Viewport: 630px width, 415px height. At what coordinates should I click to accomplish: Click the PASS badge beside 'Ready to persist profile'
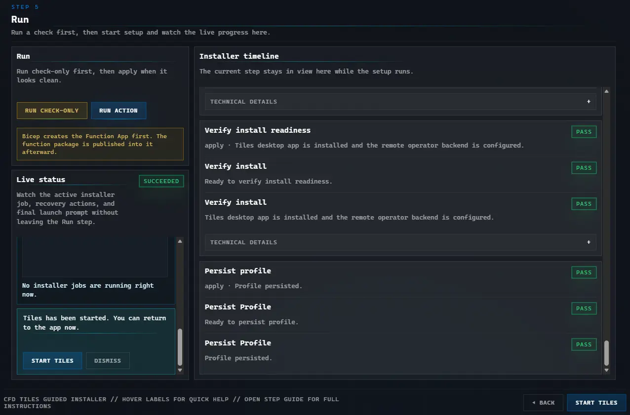click(x=584, y=308)
